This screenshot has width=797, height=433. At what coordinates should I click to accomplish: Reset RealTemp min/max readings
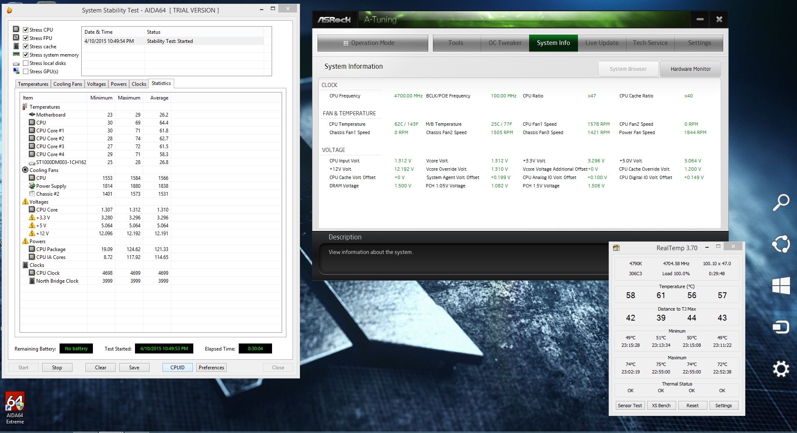[x=692, y=406]
